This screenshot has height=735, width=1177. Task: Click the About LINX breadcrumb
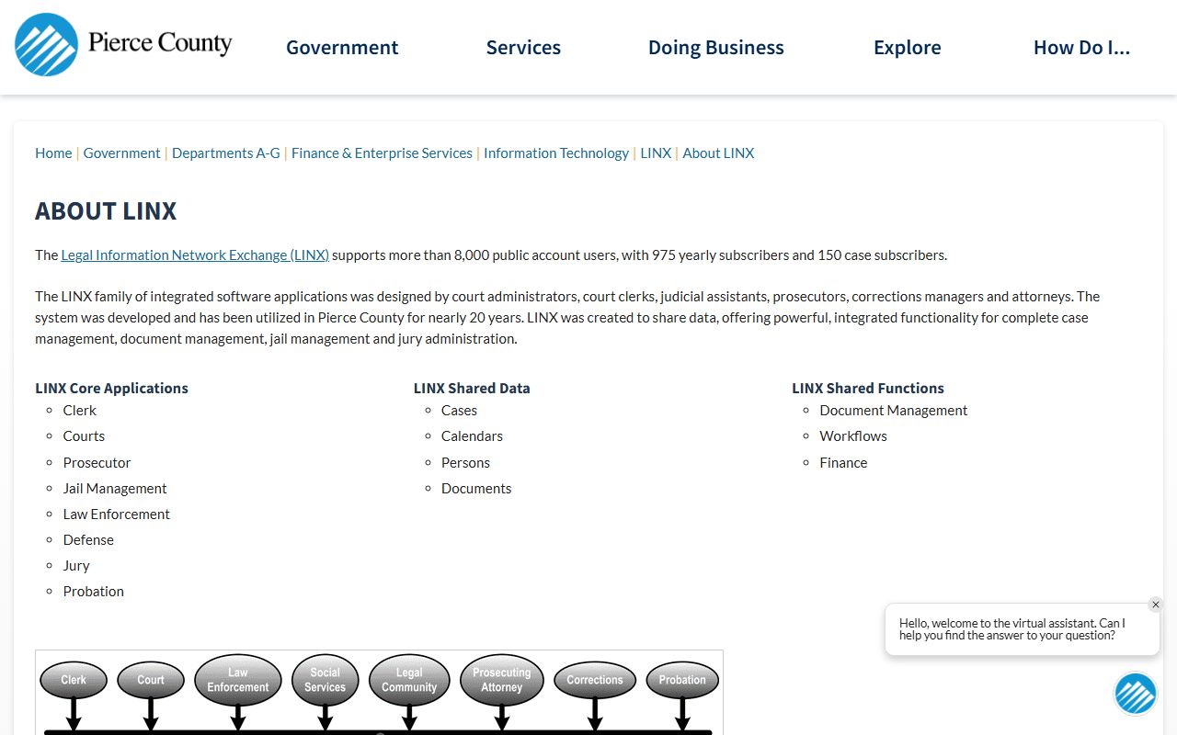718,153
